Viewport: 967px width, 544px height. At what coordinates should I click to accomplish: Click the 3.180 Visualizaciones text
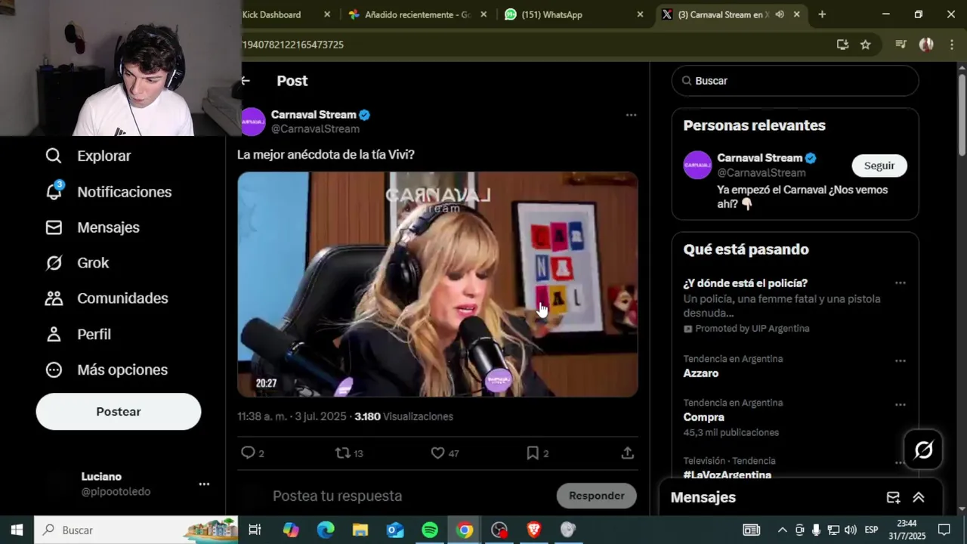tap(403, 416)
